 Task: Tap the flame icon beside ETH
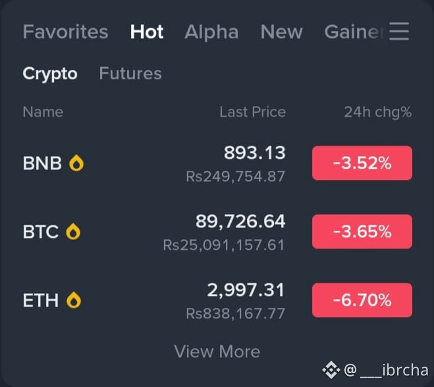[74, 300]
